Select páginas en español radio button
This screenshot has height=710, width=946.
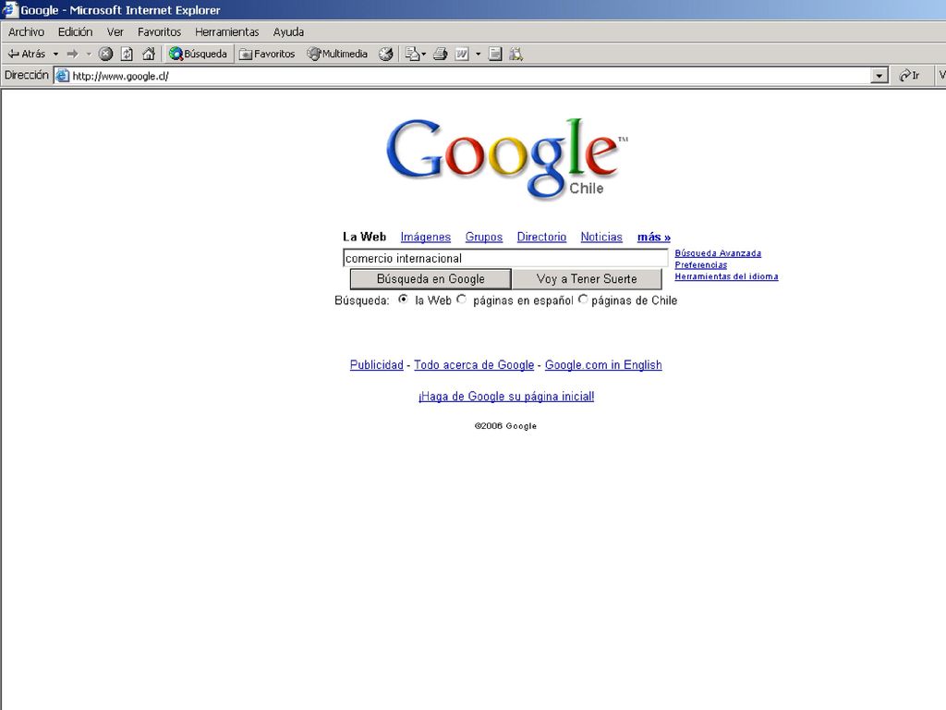(462, 299)
